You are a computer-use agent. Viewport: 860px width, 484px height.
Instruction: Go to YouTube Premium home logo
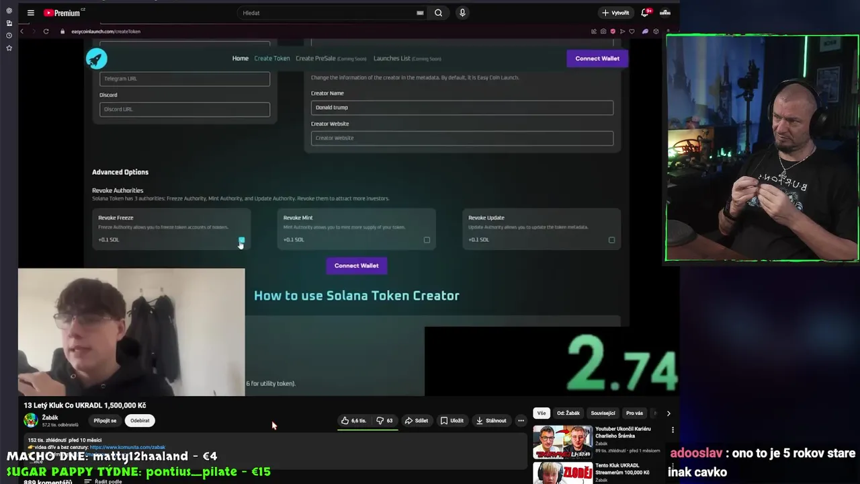(x=62, y=13)
